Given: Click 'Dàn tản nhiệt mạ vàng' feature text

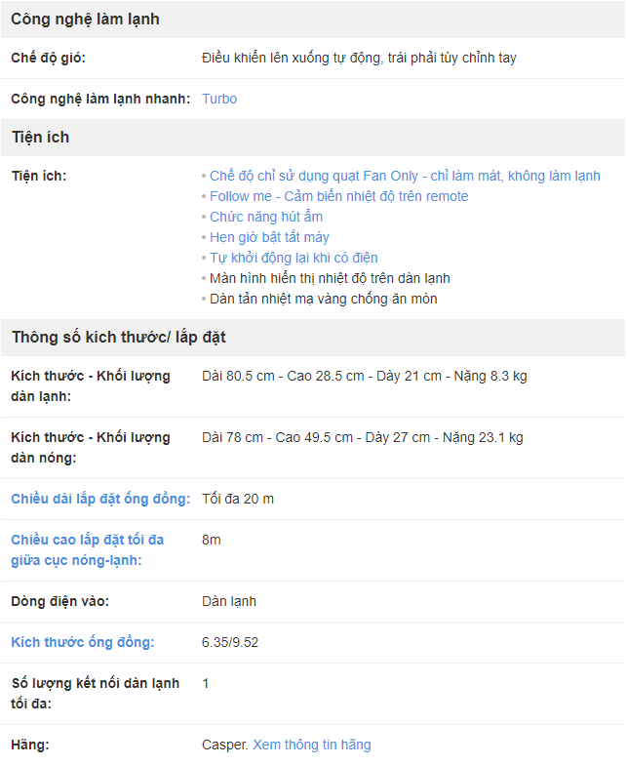Looking at the screenshot, I should coord(323,299).
